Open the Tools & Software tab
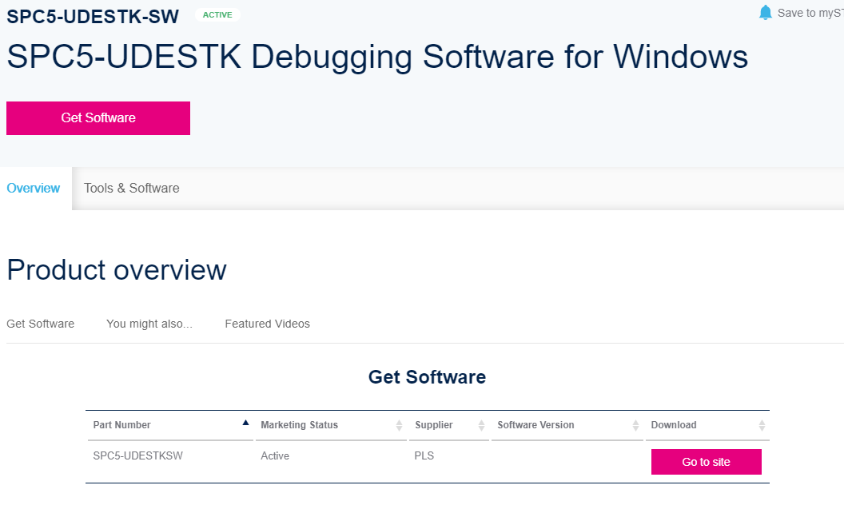 tap(131, 188)
